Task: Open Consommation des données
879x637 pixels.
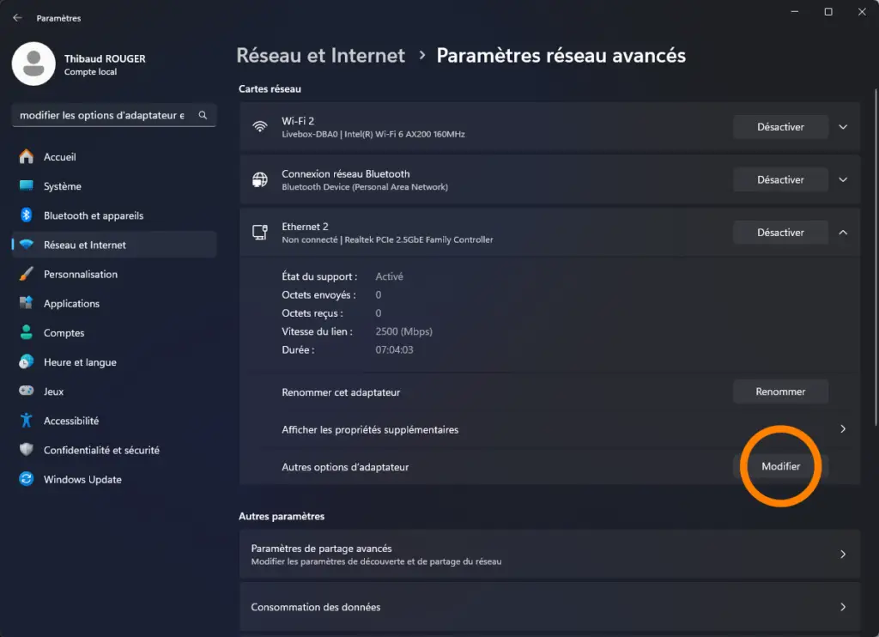Action: [x=549, y=607]
